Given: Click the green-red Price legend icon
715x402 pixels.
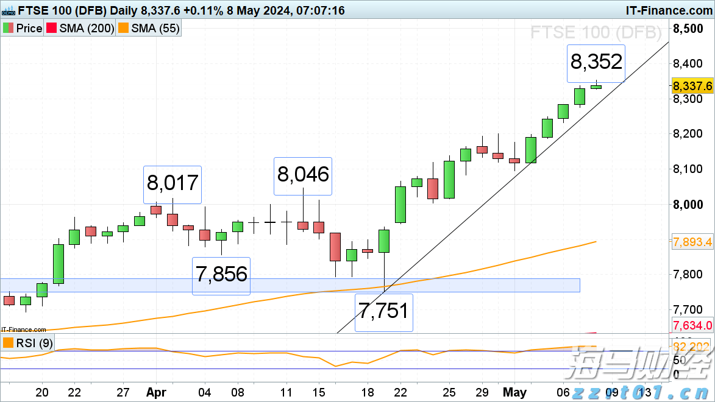Looking at the screenshot, I should coord(8,29).
